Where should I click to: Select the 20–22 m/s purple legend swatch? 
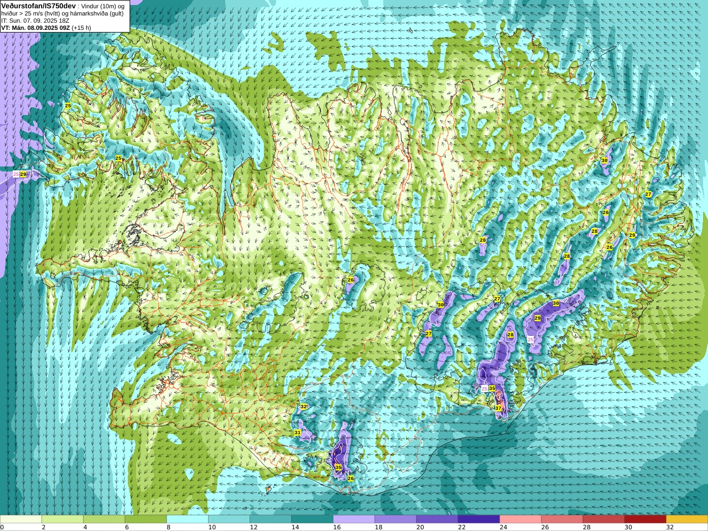(437, 519)
